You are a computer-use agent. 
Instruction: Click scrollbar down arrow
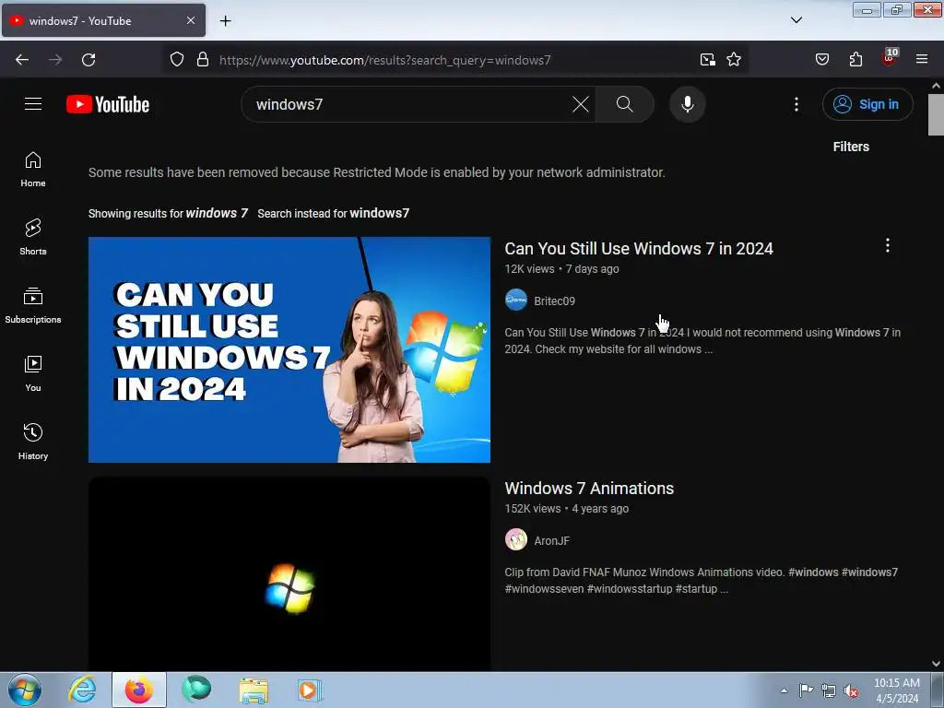coord(937,664)
